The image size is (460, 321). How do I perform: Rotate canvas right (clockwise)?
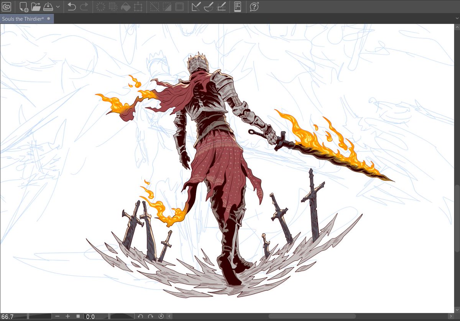[151, 316]
